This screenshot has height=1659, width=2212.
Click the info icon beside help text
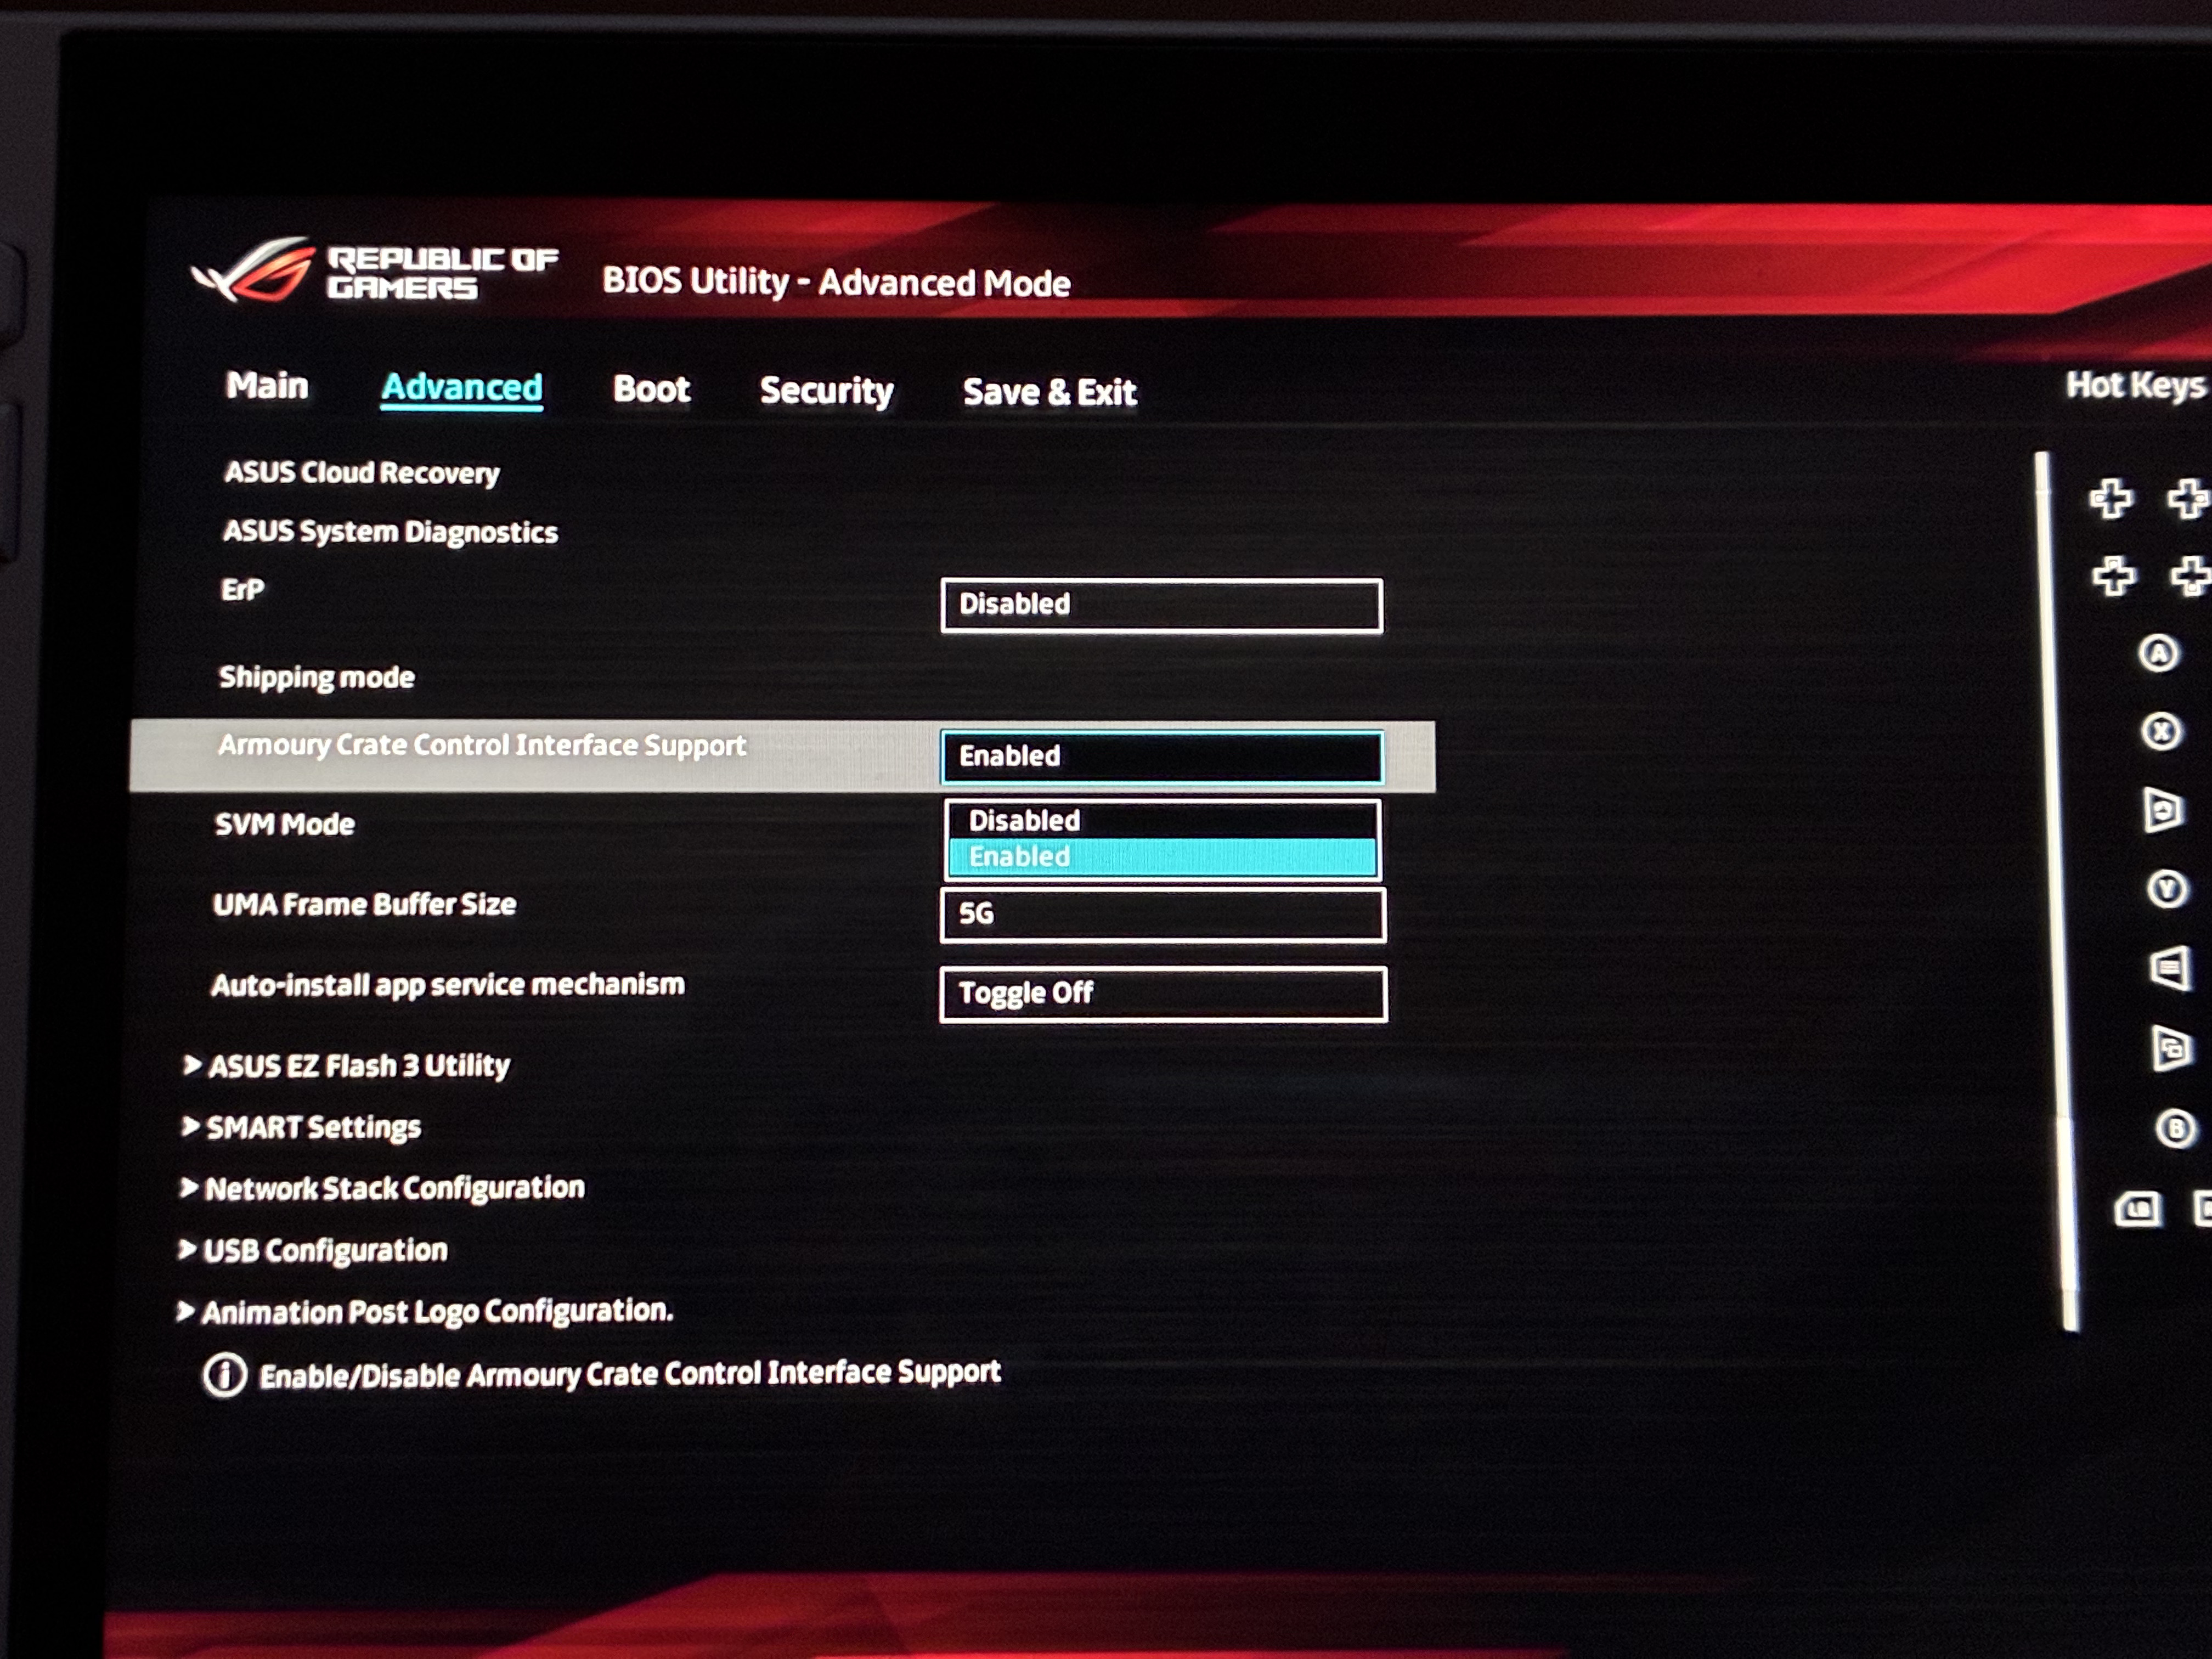[224, 1375]
